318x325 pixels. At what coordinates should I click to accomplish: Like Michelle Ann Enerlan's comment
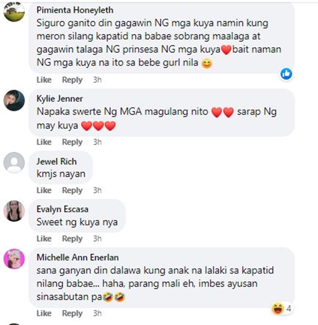tap(44, 313)
